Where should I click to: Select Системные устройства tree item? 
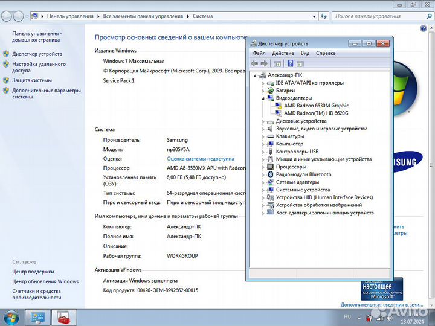coord(303,190)
